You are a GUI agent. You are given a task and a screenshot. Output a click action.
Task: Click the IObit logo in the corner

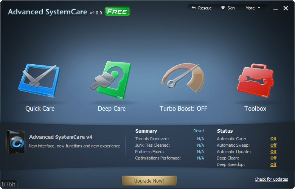click(x=9, y=184)
